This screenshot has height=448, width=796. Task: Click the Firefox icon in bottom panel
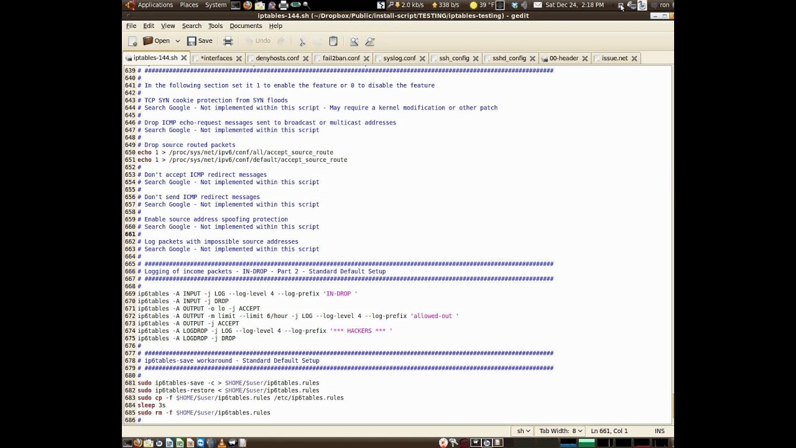click(138, 443)
